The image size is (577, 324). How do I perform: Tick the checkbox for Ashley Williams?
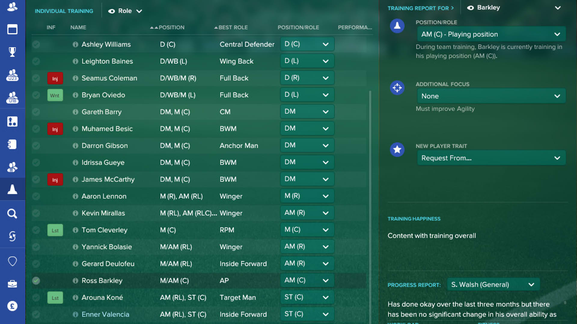pyautogui.click(x=36, y=44)
